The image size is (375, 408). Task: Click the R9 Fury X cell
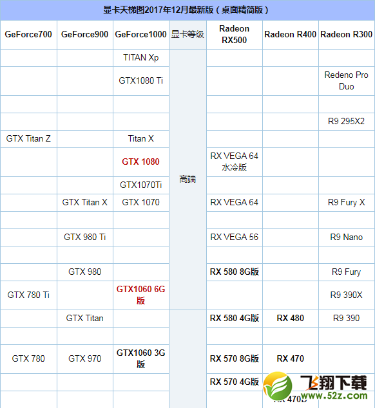(347, 203)
